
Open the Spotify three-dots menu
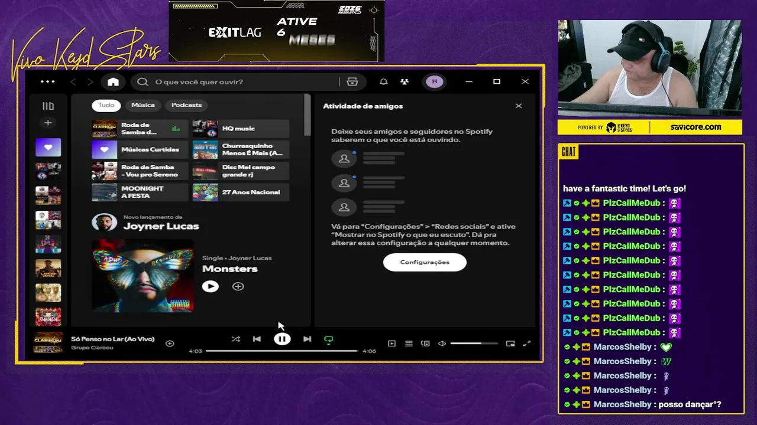point(47,81)
